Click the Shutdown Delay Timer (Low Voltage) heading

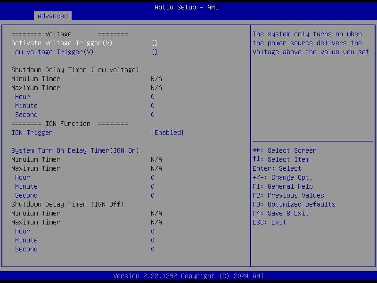click(x=75, y=70)
